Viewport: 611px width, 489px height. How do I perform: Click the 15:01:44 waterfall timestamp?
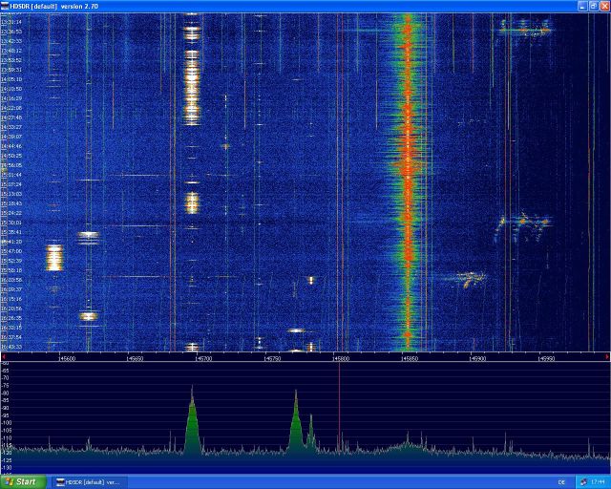[x=11, y=175]
